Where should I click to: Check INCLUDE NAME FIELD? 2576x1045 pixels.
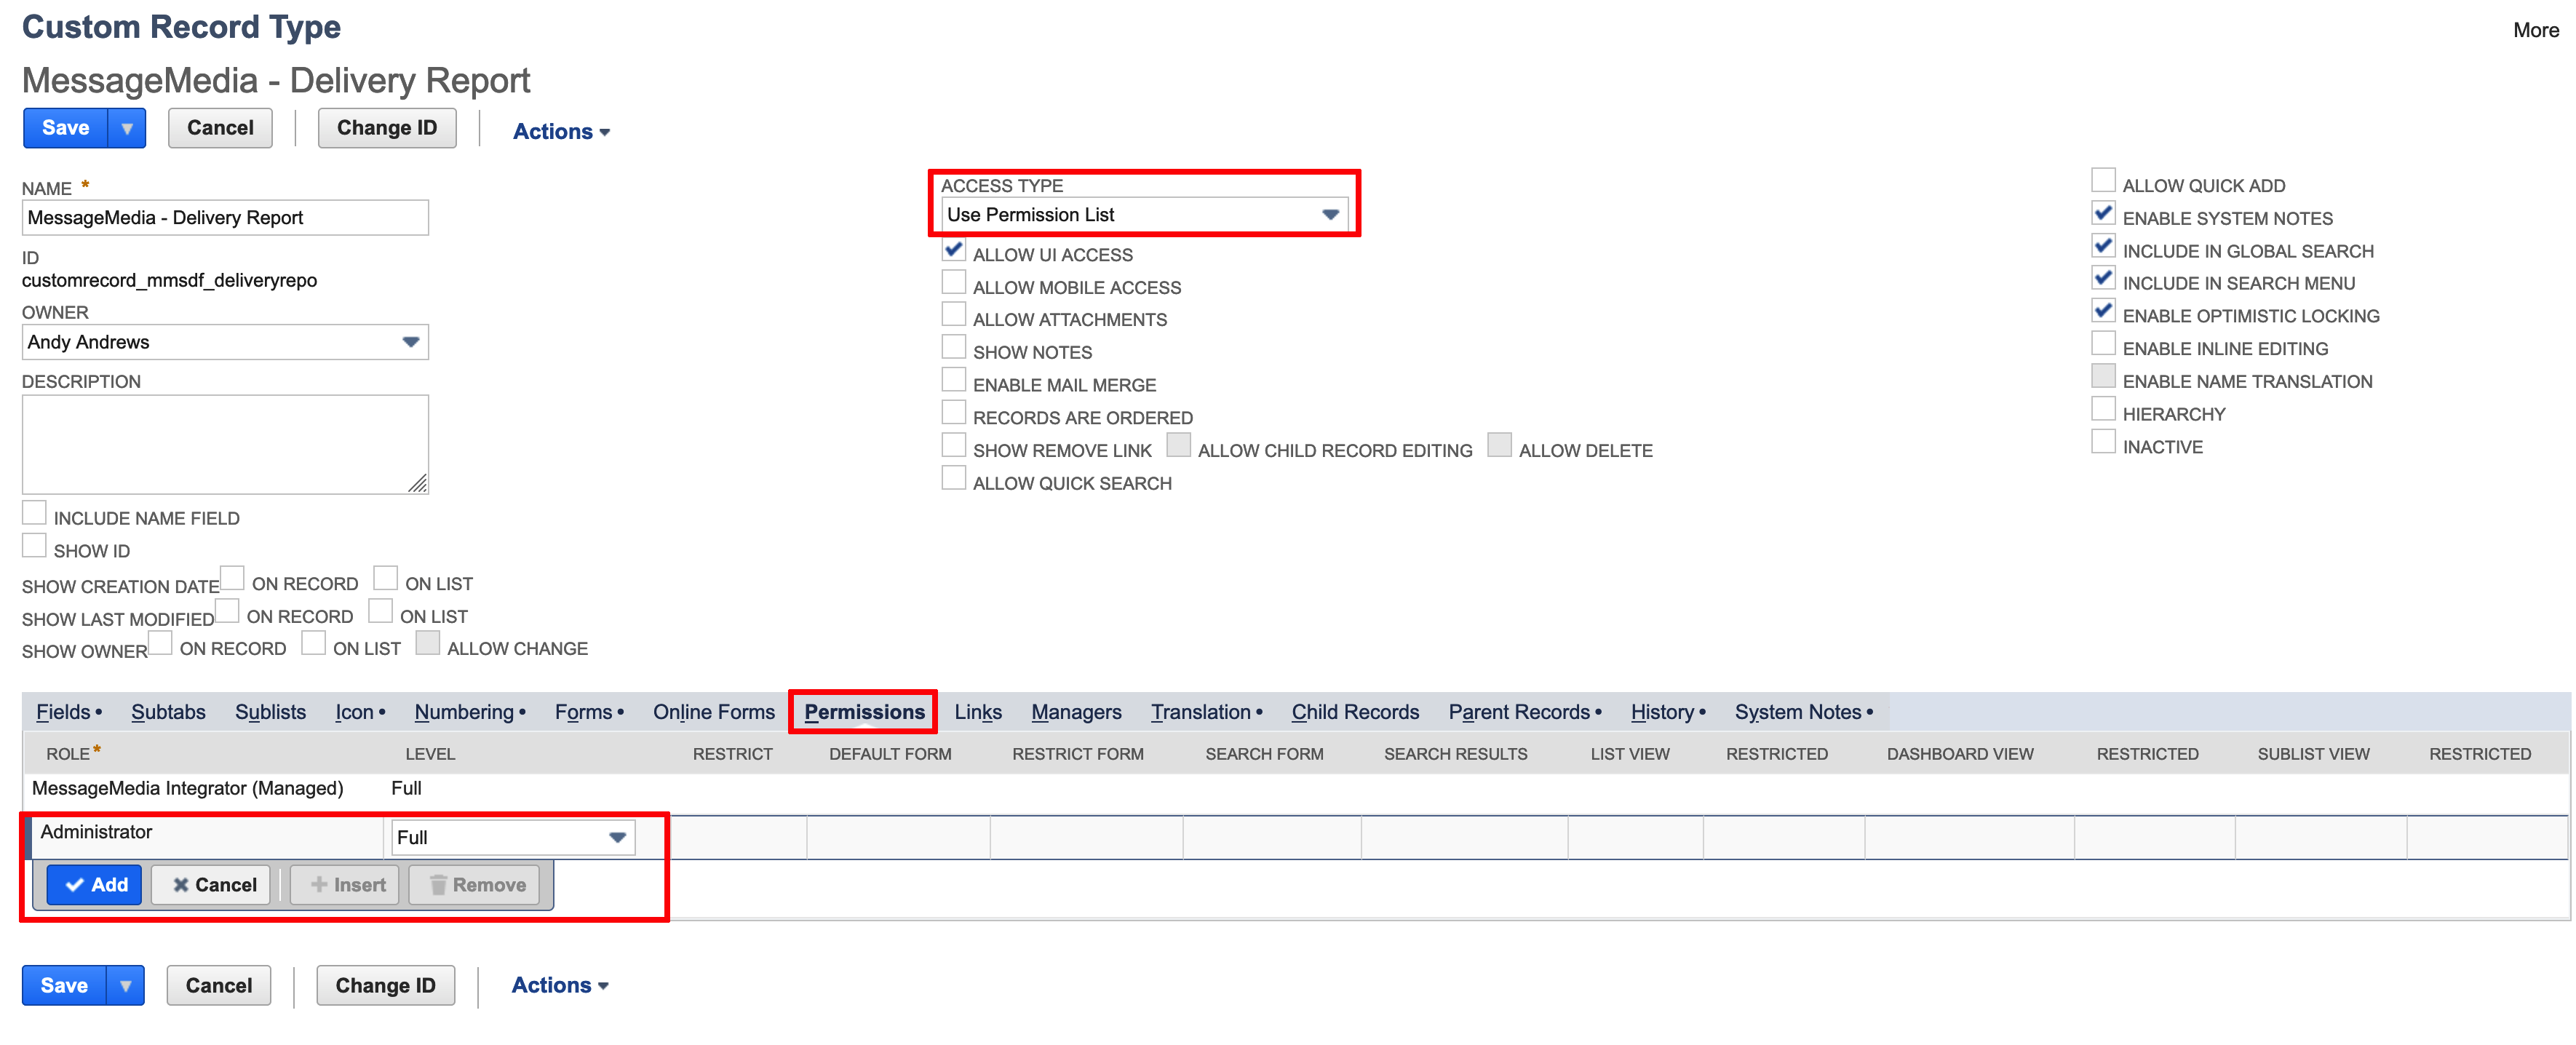pyautogui.click(x=35, y=512)
